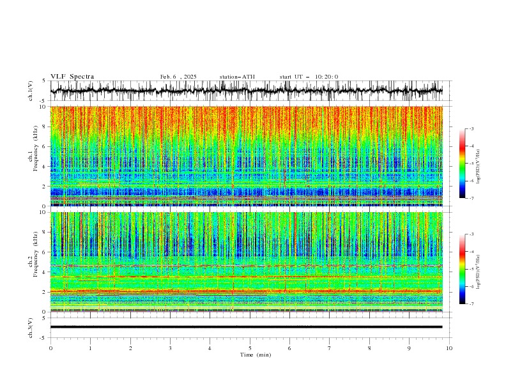This screenshot has width=506, height=391.
Task: Click the ch.2 spectrogram color bar
Action: [x=462, y=269]
